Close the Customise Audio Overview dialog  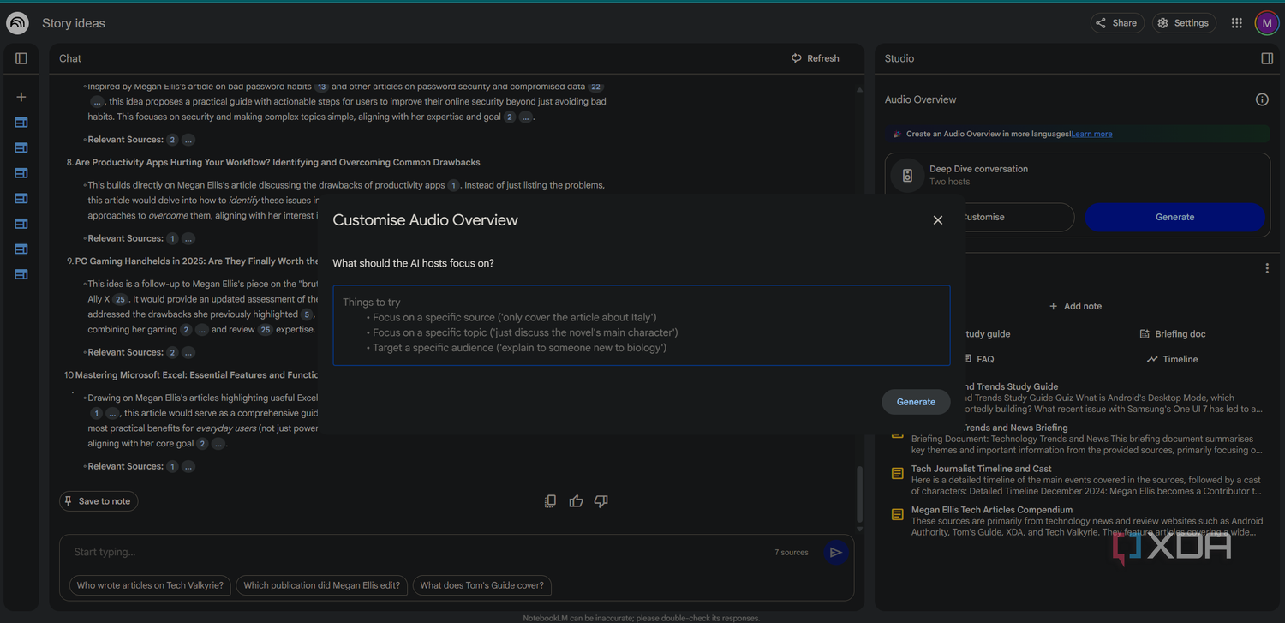click(x=938, y=220)
